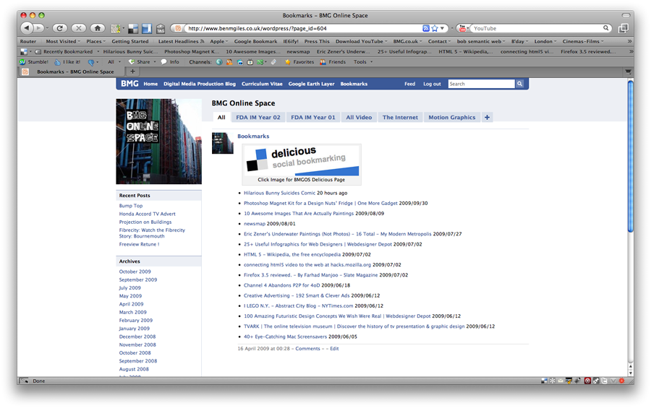The width and height of the screenshot is (651, 408).
Task: Click the Delicious TAG button
Action: [161, 29]
